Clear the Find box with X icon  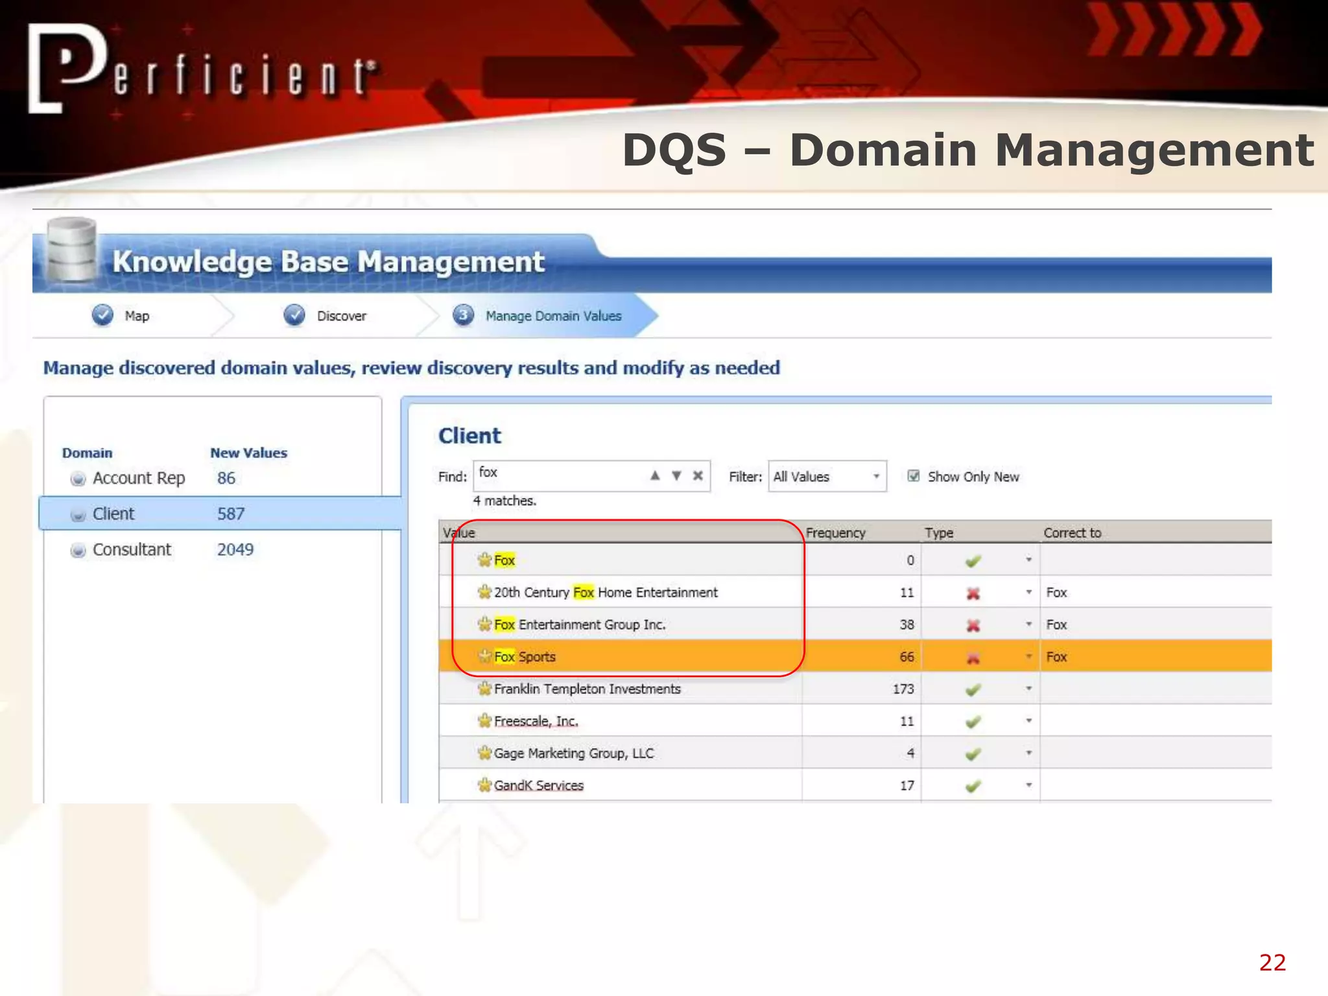698,475
